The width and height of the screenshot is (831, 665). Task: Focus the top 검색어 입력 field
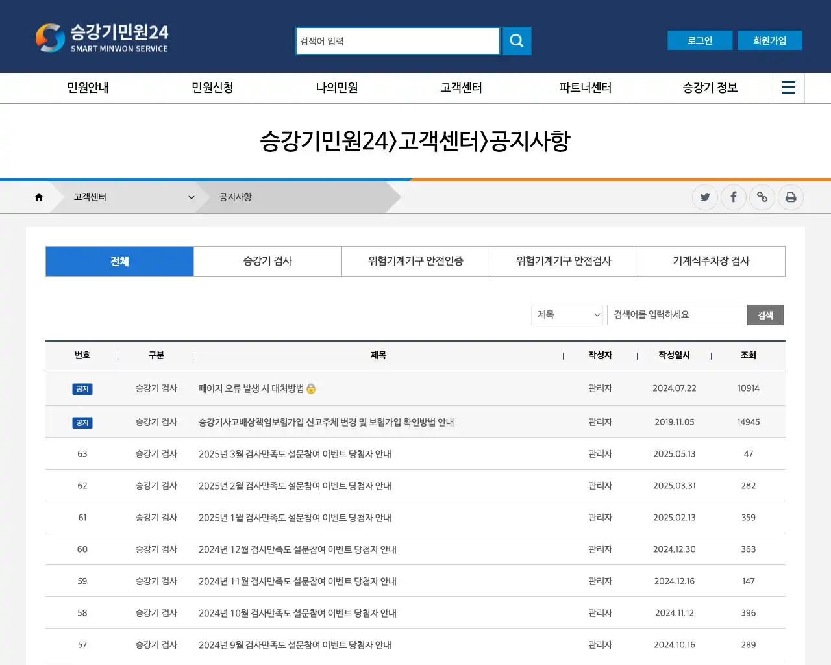(398, 41)
